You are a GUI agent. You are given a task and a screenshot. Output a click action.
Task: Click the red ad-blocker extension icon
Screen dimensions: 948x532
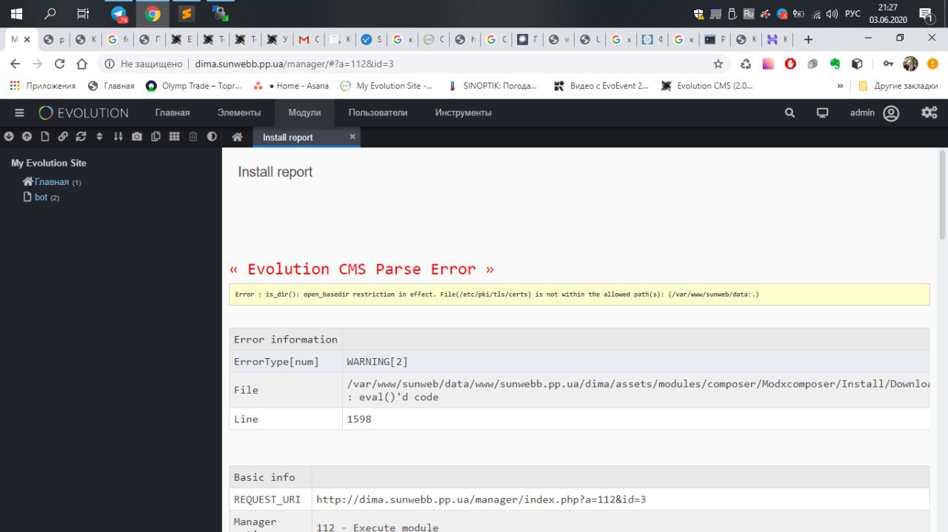pos(790,64)
